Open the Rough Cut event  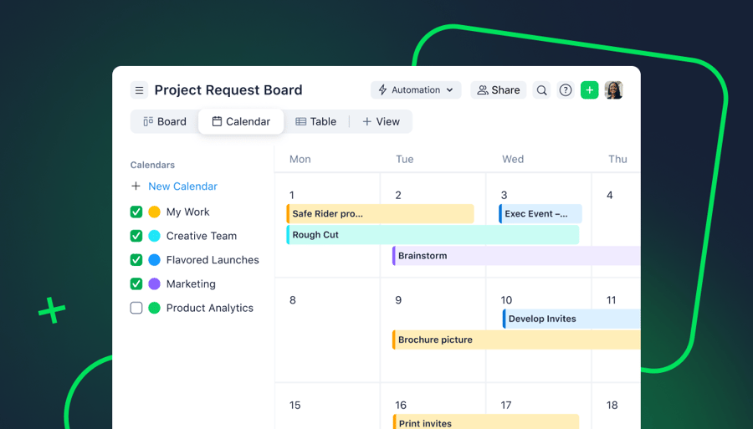[433, 235]
